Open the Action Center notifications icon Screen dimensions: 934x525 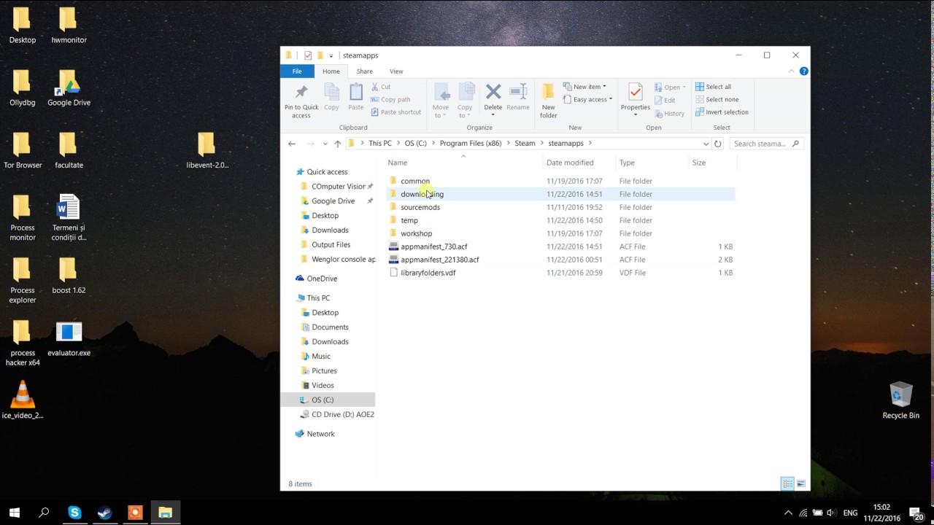pos(916,513)
